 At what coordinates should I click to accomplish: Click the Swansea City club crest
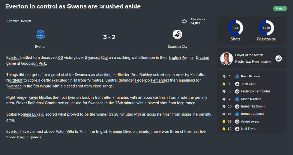[x=177, y=34]
